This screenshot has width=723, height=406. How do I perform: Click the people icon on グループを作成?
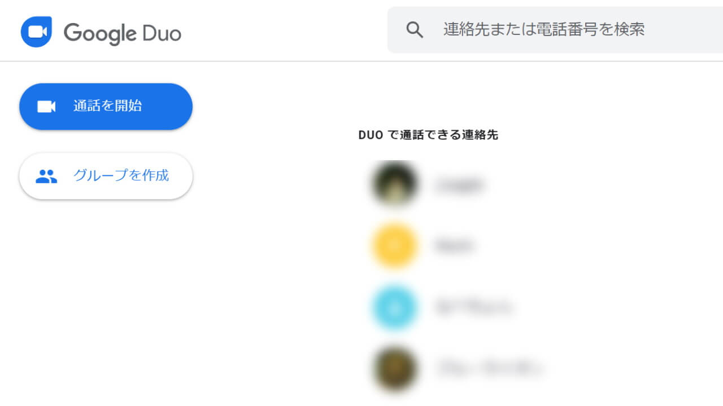coord(46,176)
